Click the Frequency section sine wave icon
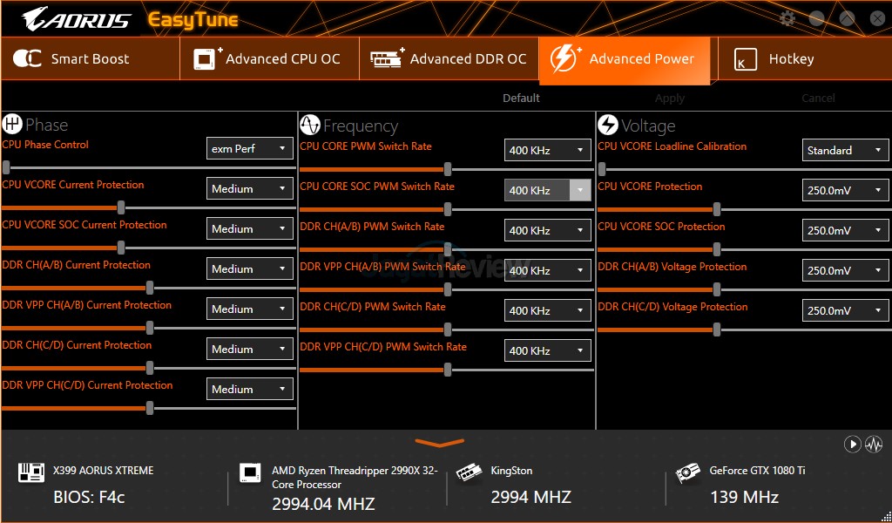The width and height of the screenshot is (892, 523). coord(309,126)
